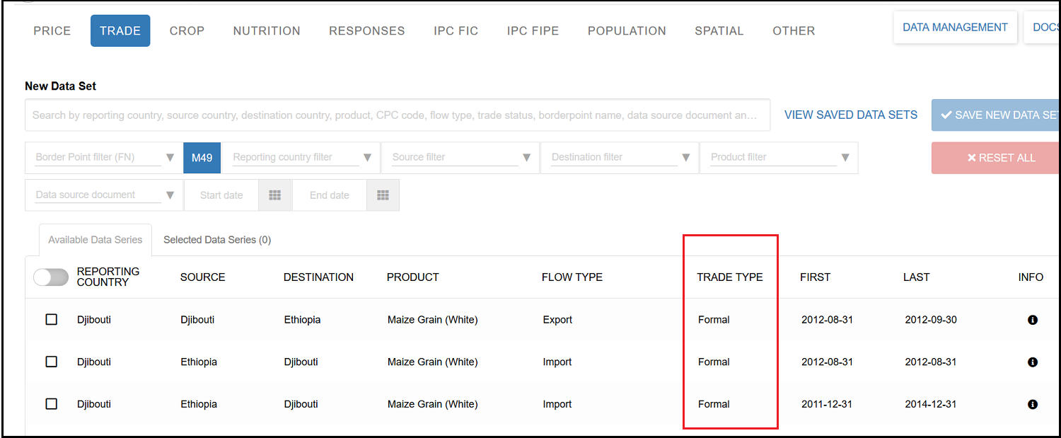This screenshot has height=438, width=1061.
Task: Open the Reporting country filter dropdown
Action: (x=367, y=158)
